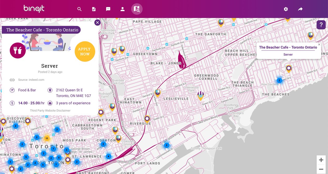Click the Server job title in card
The image size is (328, 174).
(49, 66)
